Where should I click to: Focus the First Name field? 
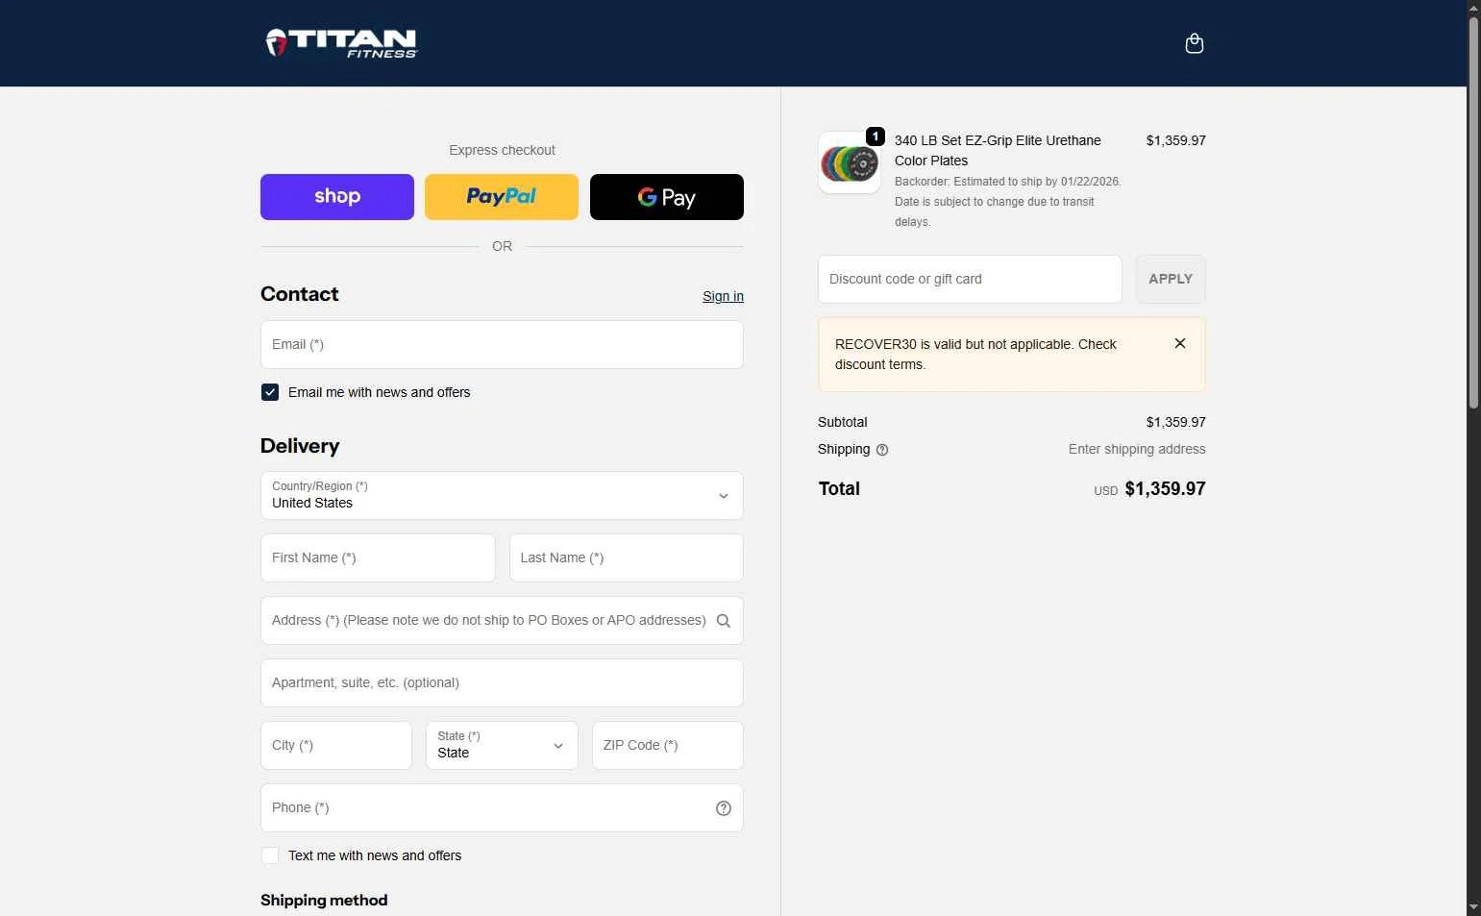(378, 558)
